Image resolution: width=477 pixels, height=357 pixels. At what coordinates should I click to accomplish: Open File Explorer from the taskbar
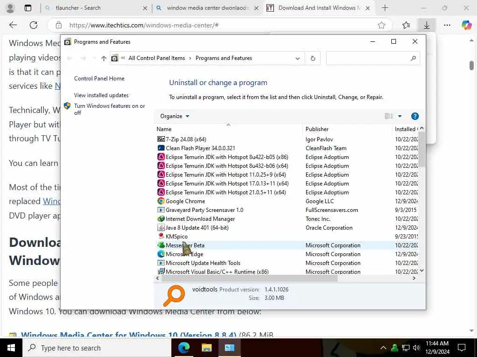point(206,348)
